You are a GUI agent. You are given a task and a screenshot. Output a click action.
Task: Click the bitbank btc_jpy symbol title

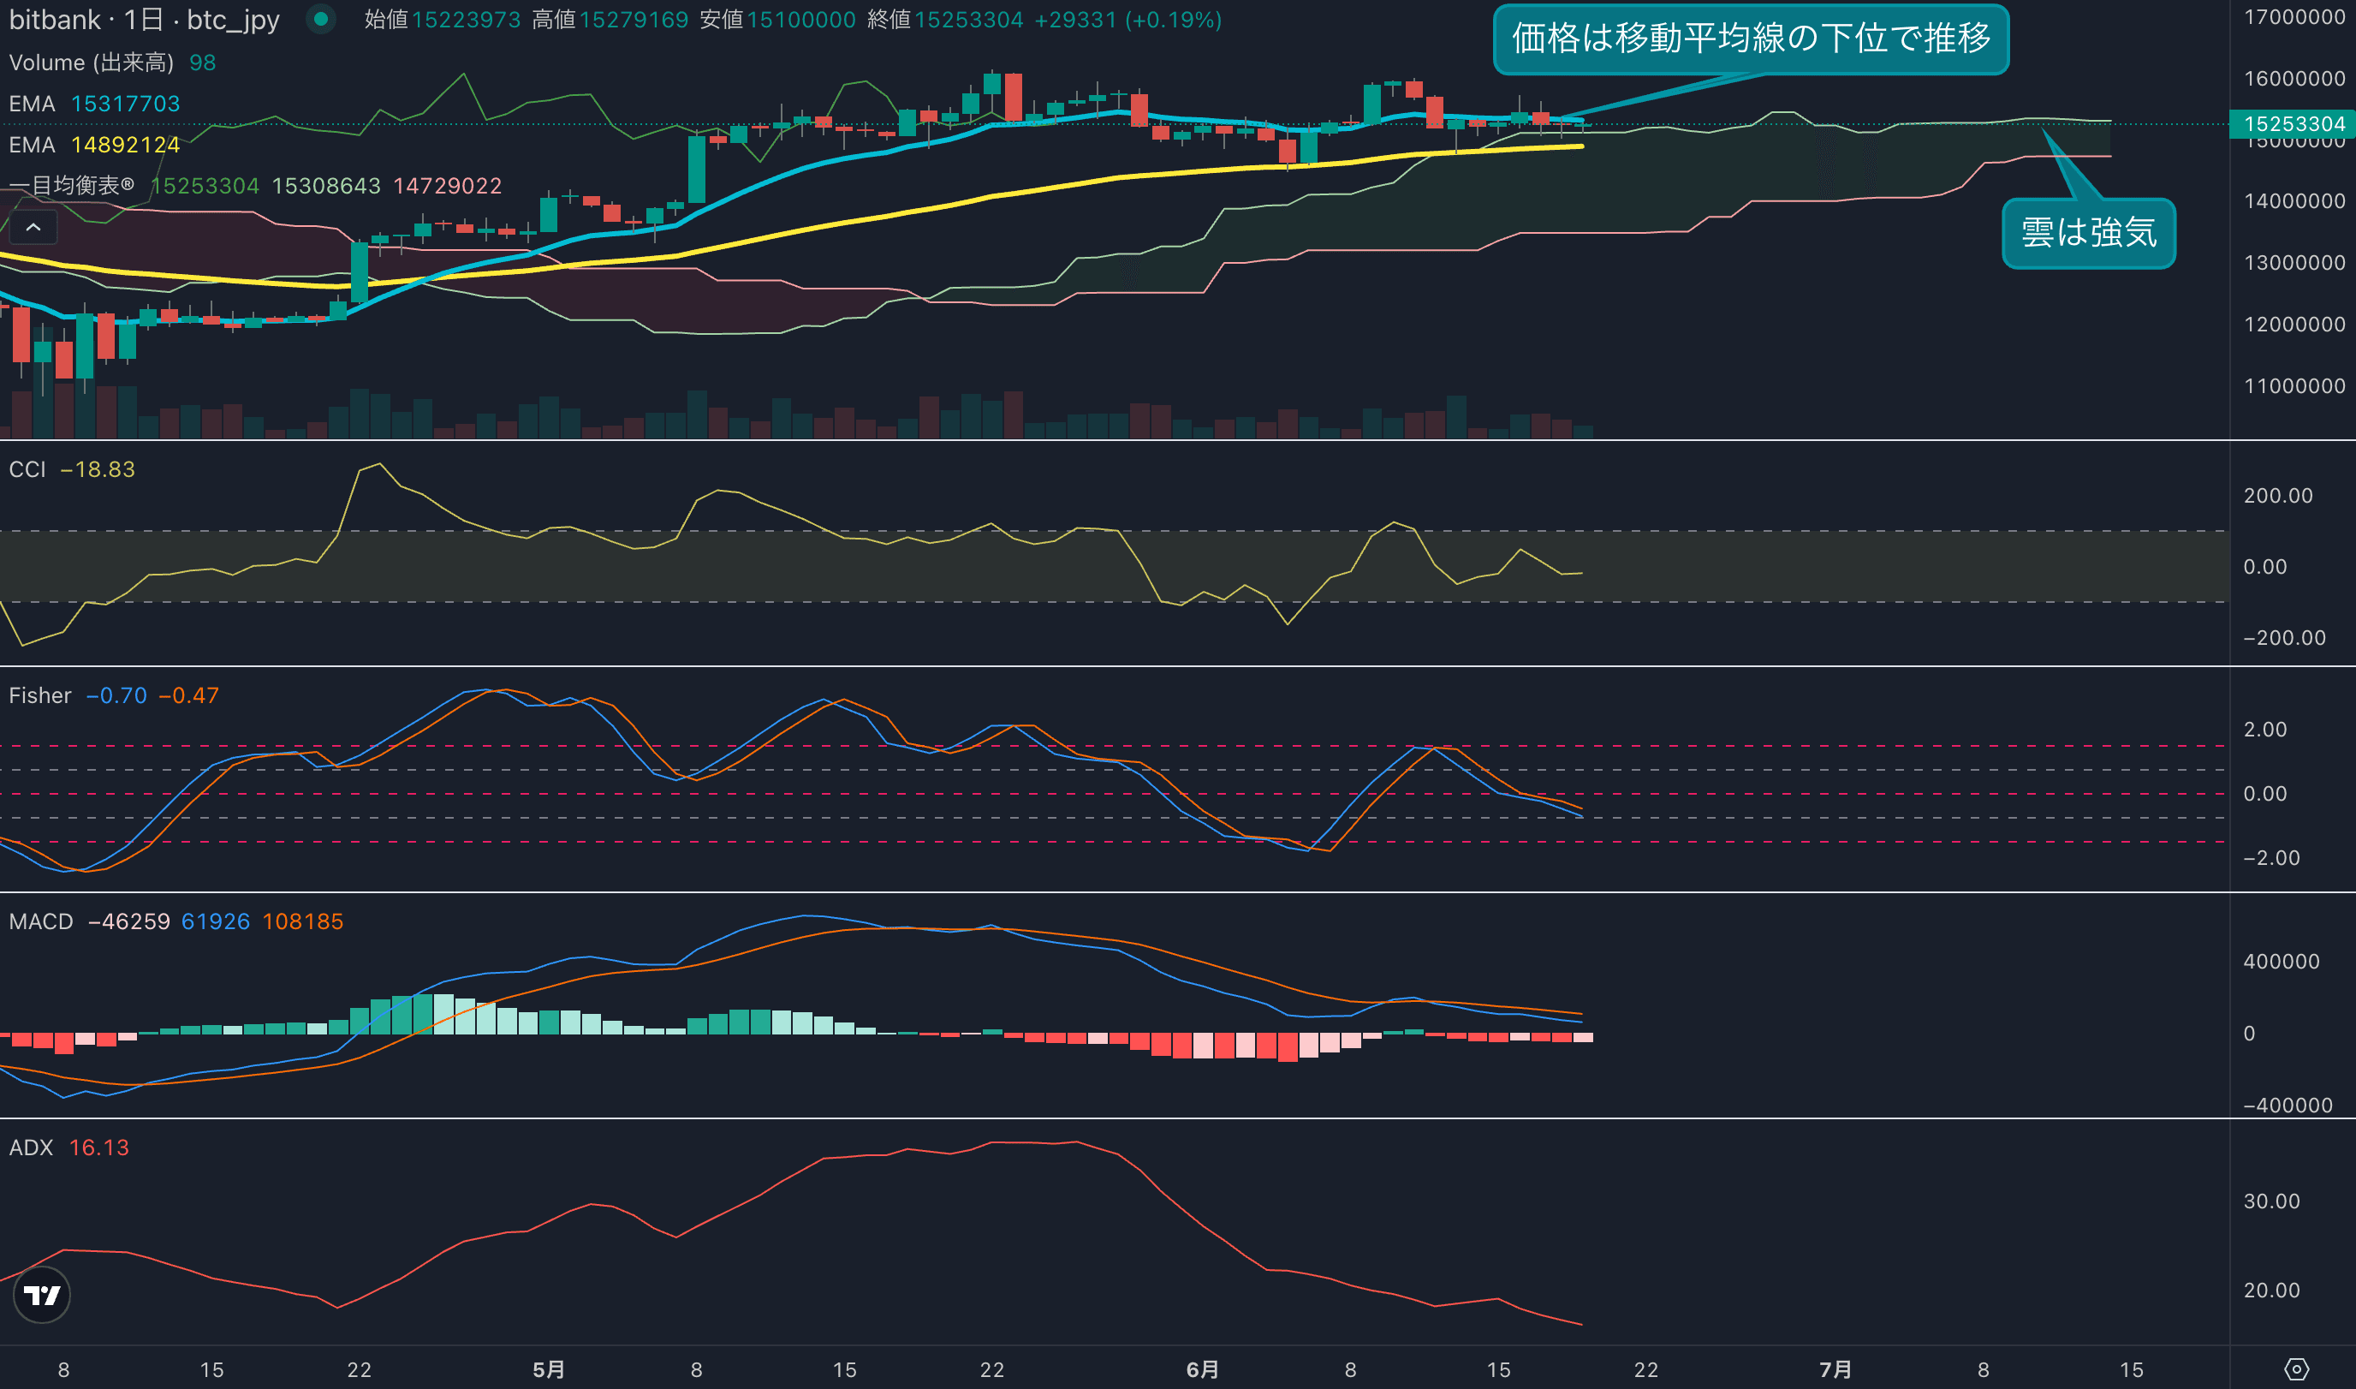(144, 20)
